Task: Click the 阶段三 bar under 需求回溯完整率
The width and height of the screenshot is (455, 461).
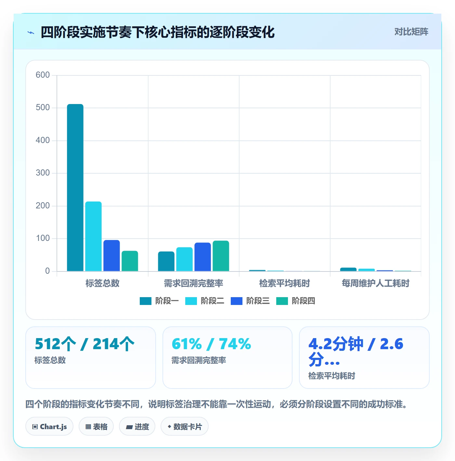Action: [x=202, y=257]
